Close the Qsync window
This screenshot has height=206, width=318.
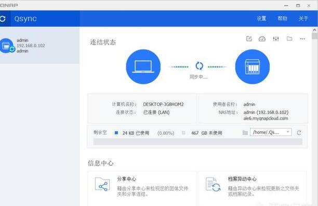(x=309, y=6)
